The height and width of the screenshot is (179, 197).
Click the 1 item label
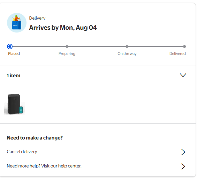point(14,76)
